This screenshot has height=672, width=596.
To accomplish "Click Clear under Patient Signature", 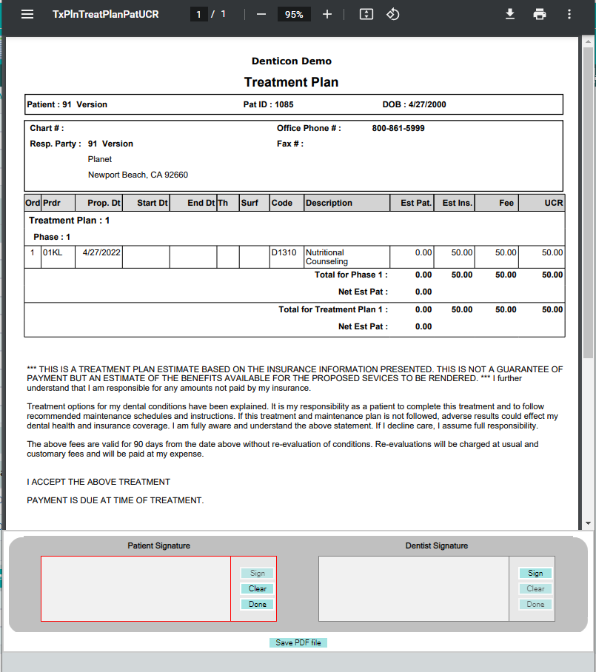I will point(257,588).
